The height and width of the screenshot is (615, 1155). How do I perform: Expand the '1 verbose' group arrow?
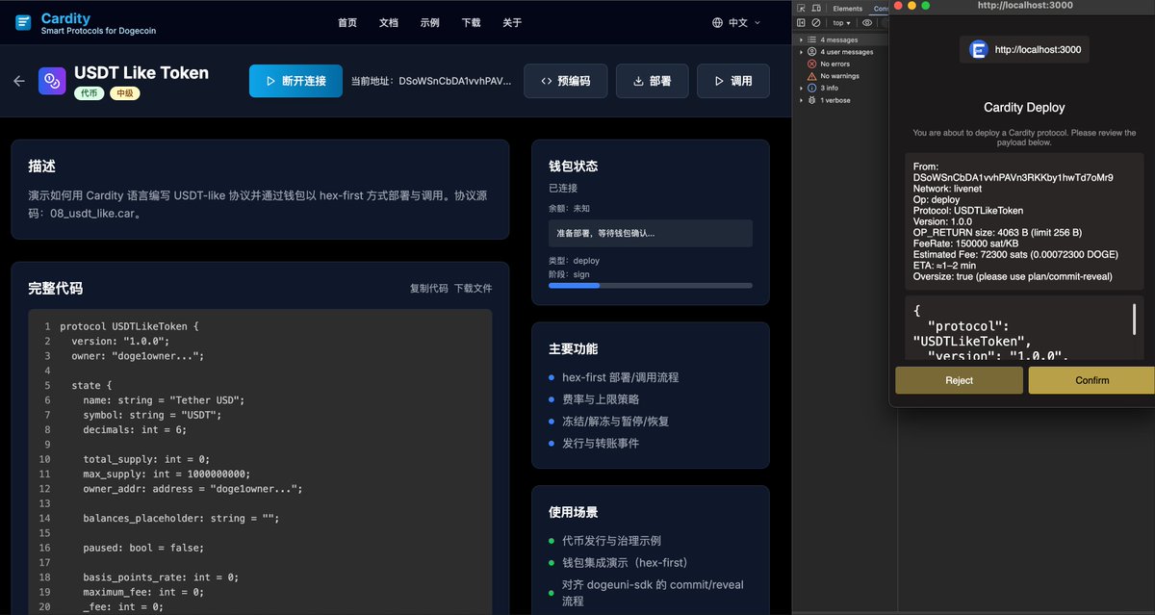point(801,100)
